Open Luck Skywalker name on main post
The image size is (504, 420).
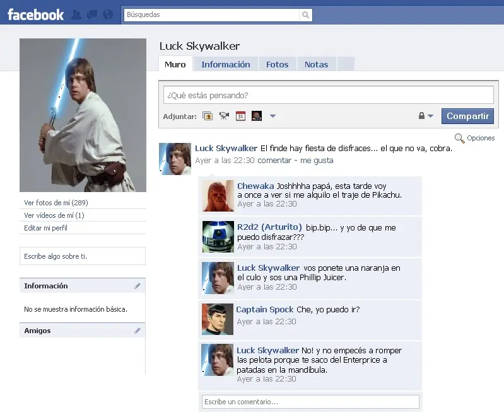coord(226,148)
